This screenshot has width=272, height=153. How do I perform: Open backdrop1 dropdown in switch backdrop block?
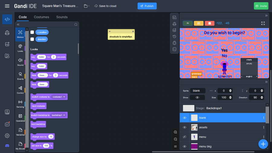[58, 115]
